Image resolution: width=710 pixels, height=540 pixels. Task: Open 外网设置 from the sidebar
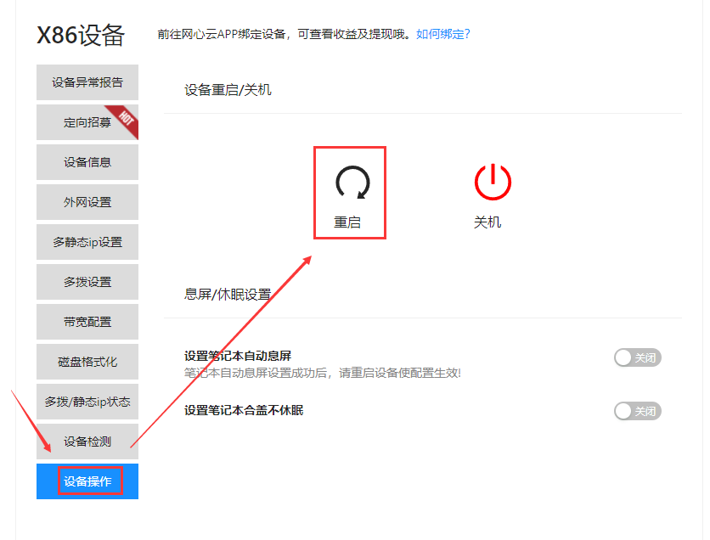87,202
